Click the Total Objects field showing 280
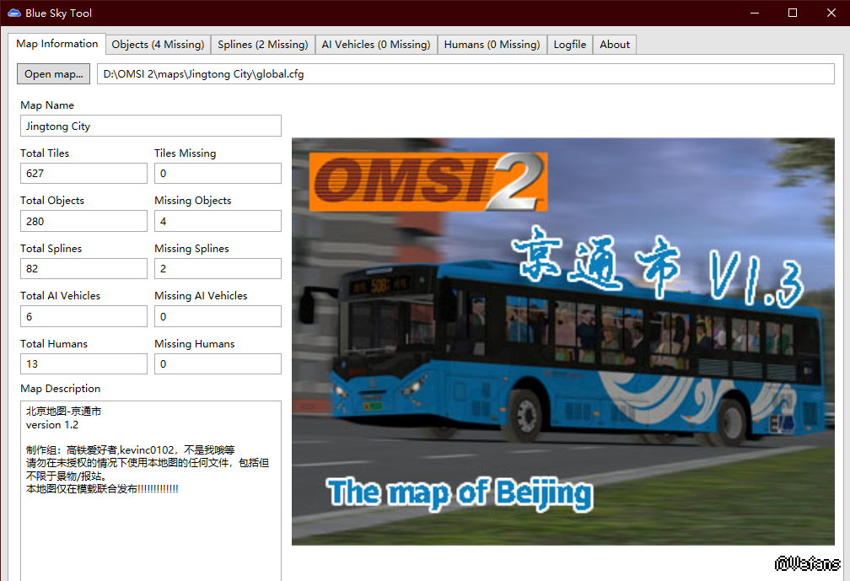Screen dimensions: 850x581 (x=83, y=221)
